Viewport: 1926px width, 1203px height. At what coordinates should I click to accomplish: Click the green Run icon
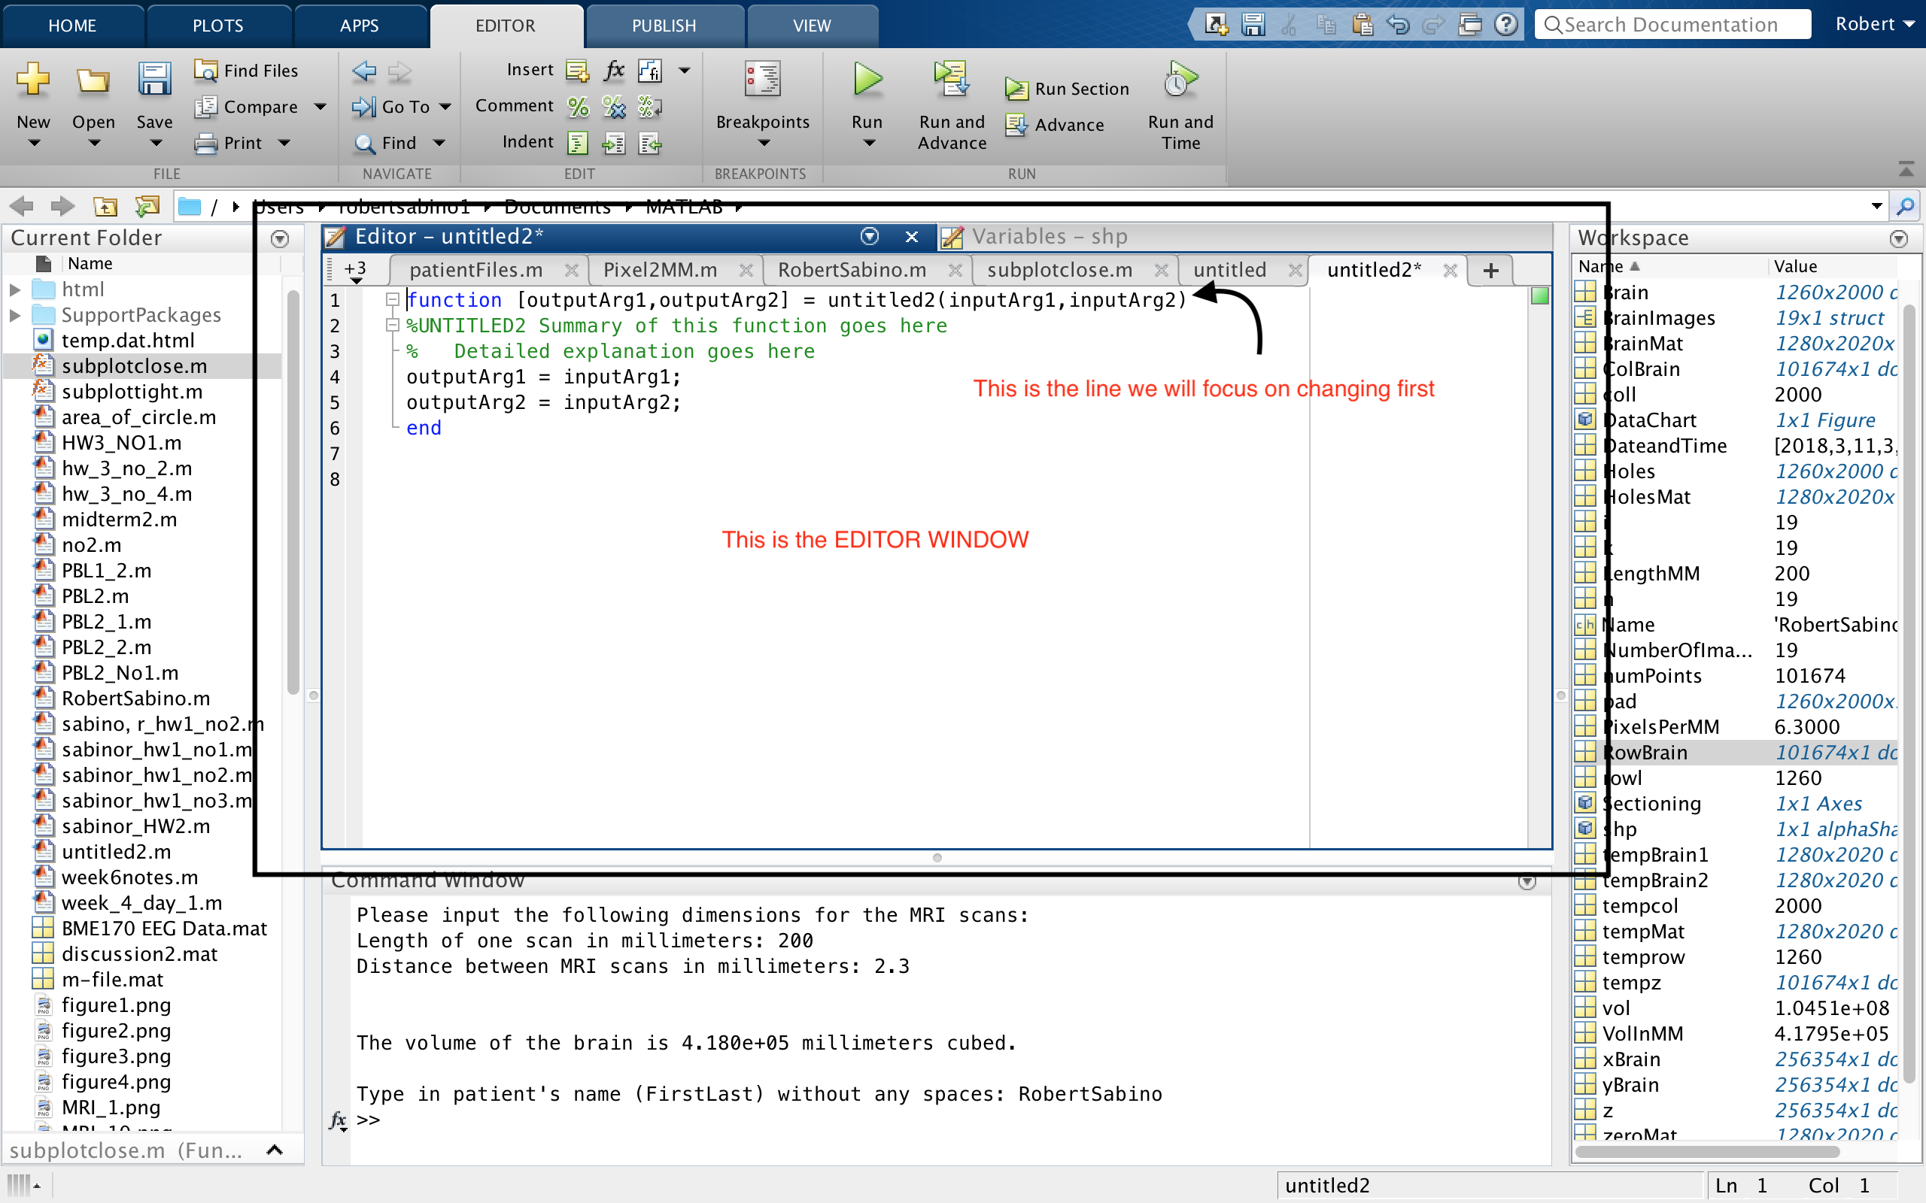click(x=867, y=79)
